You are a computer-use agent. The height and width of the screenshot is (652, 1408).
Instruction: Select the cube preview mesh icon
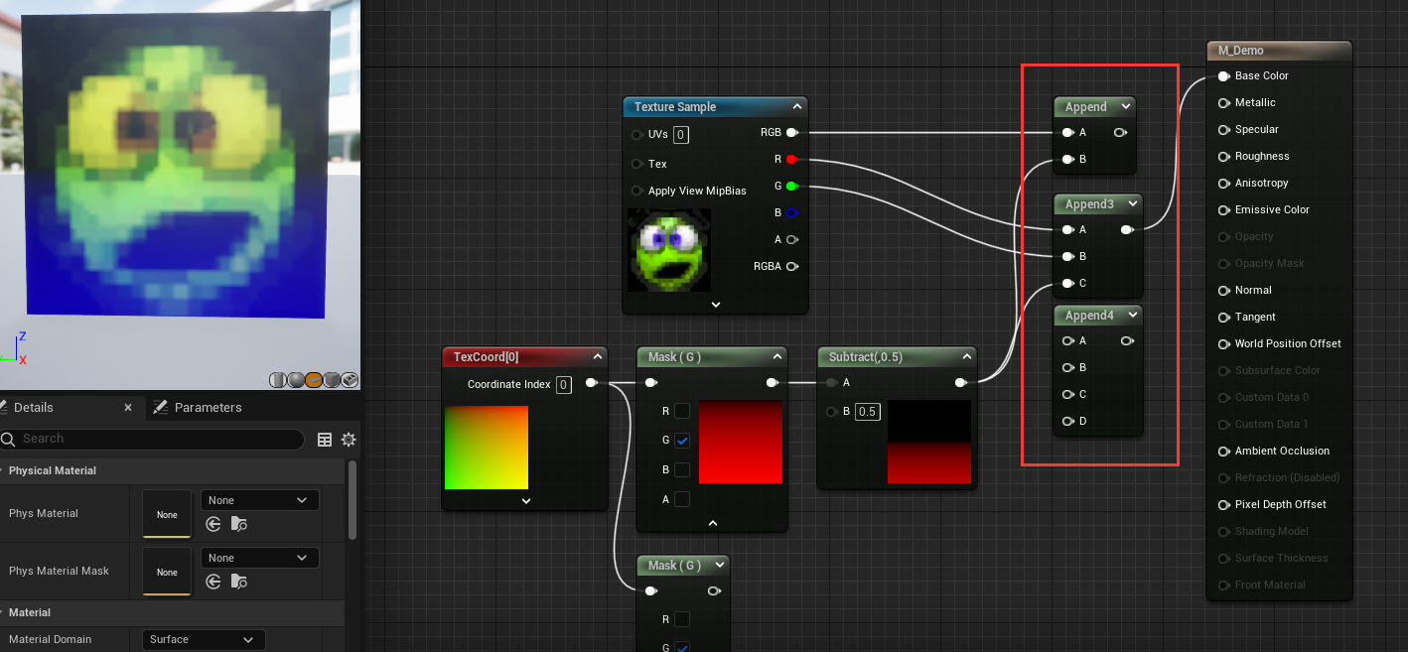[x=332, y=380]
